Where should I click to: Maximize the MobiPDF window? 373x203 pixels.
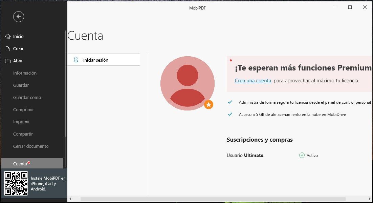coord(350,7)
